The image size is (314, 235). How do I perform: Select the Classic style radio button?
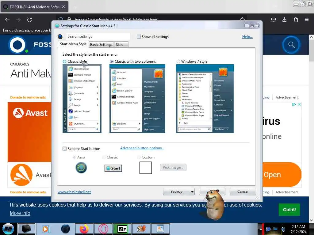[x=64, y=62]
